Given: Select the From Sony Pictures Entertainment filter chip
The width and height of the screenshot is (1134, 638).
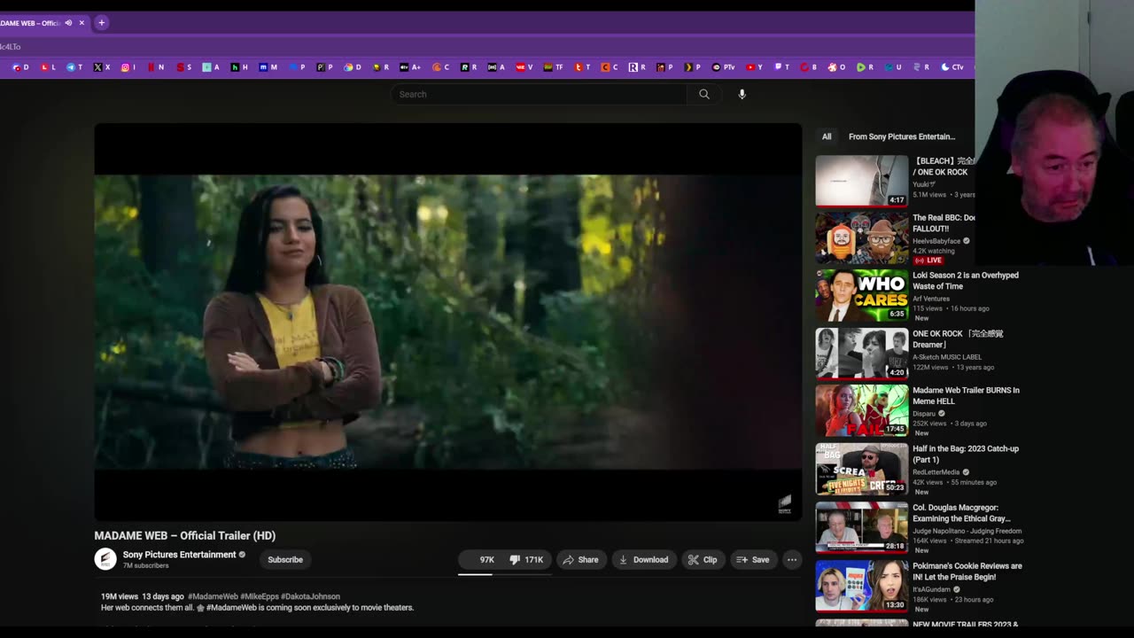Looking at the screenshot, I should (x=902, y=136).
